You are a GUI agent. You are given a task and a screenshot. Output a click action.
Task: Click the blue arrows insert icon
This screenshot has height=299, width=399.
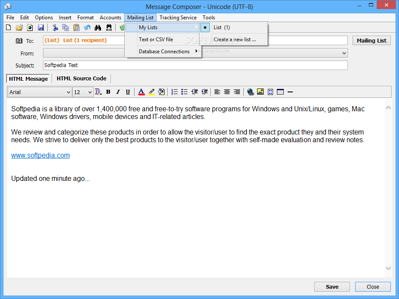[270, 92]
